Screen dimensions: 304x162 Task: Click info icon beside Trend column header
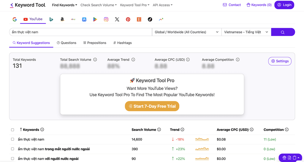coord(182,130)
